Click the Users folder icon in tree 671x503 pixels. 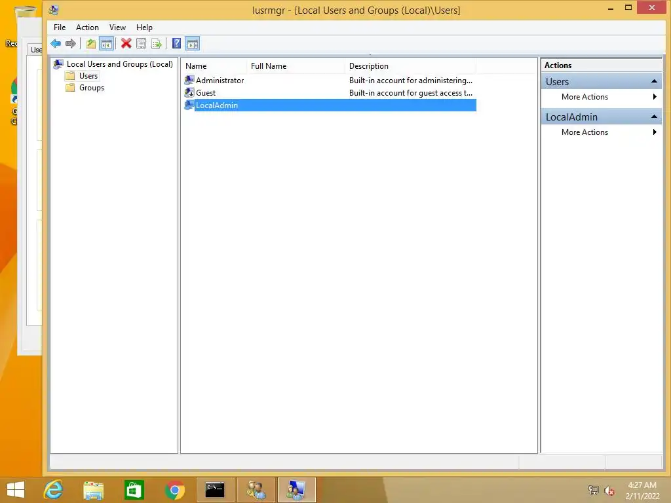click(70, 76)
